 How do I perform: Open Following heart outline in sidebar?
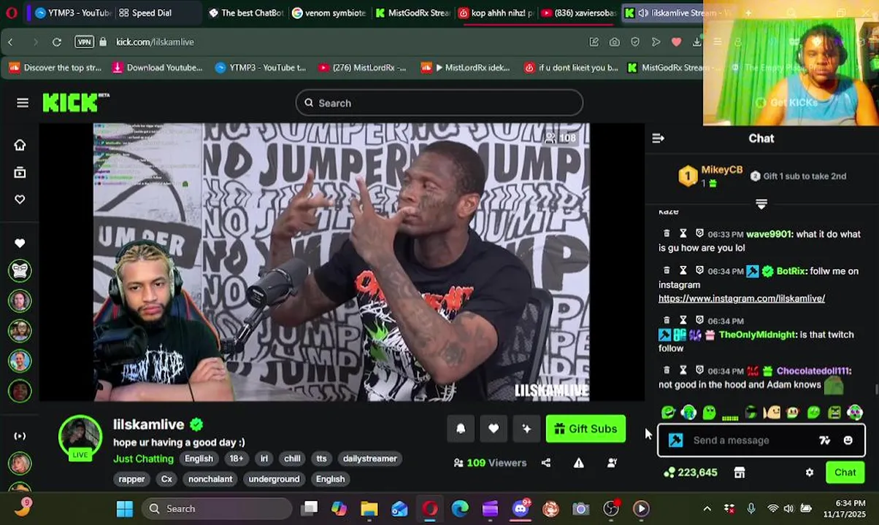click(20, 199)
